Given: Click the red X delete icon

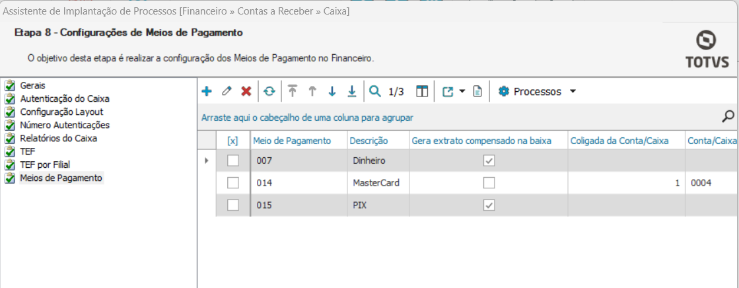Looking at the screenshot, I should [x=246, y=92].
